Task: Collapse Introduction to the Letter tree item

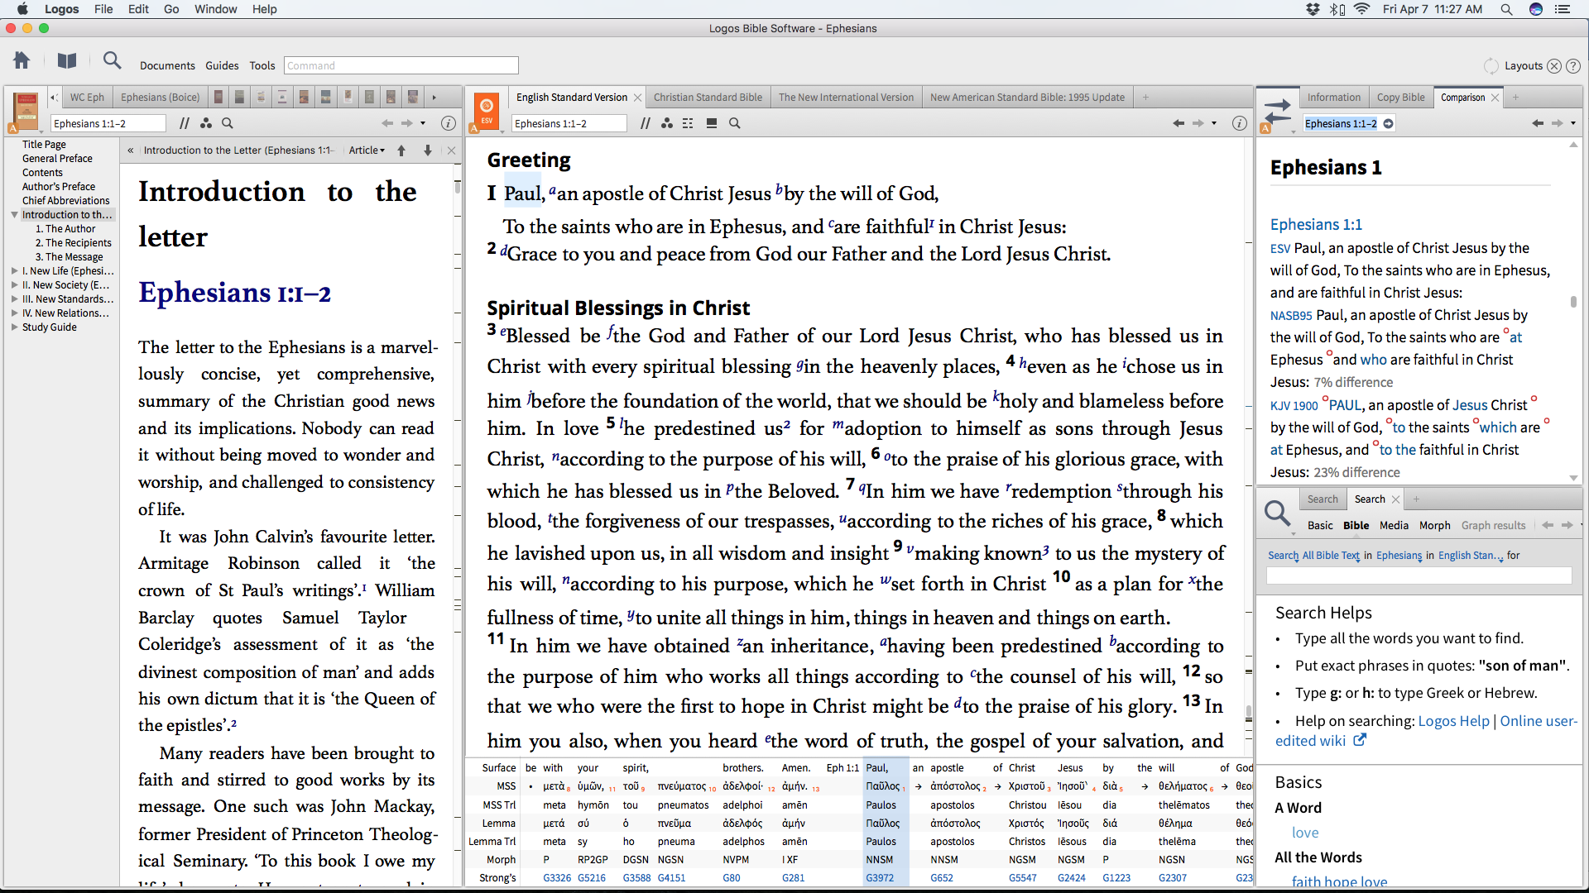Action: [x=14, y=215]
